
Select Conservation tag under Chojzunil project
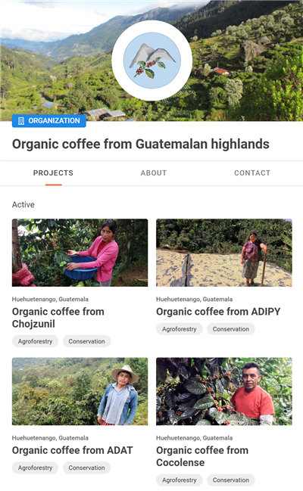coord(86,341)
